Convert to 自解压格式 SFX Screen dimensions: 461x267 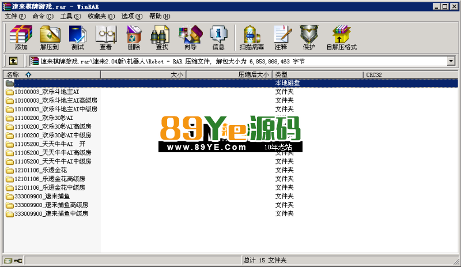tap(342, 37)
